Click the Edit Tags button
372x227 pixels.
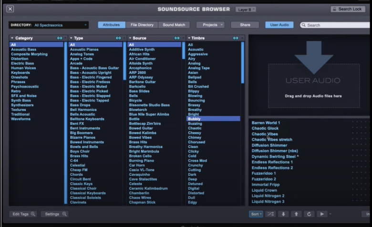click(23, 214)
